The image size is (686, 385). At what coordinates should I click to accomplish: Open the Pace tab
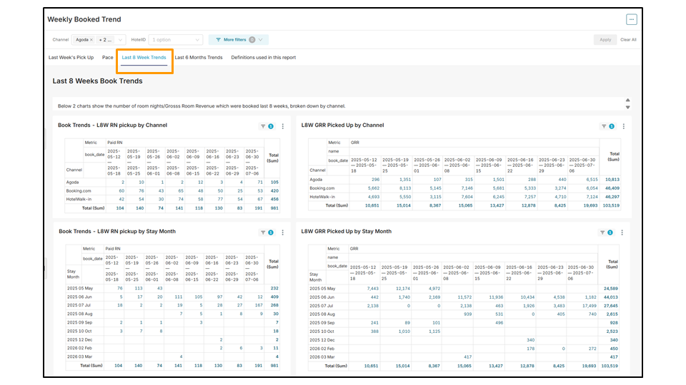click(x=108, y=58)
